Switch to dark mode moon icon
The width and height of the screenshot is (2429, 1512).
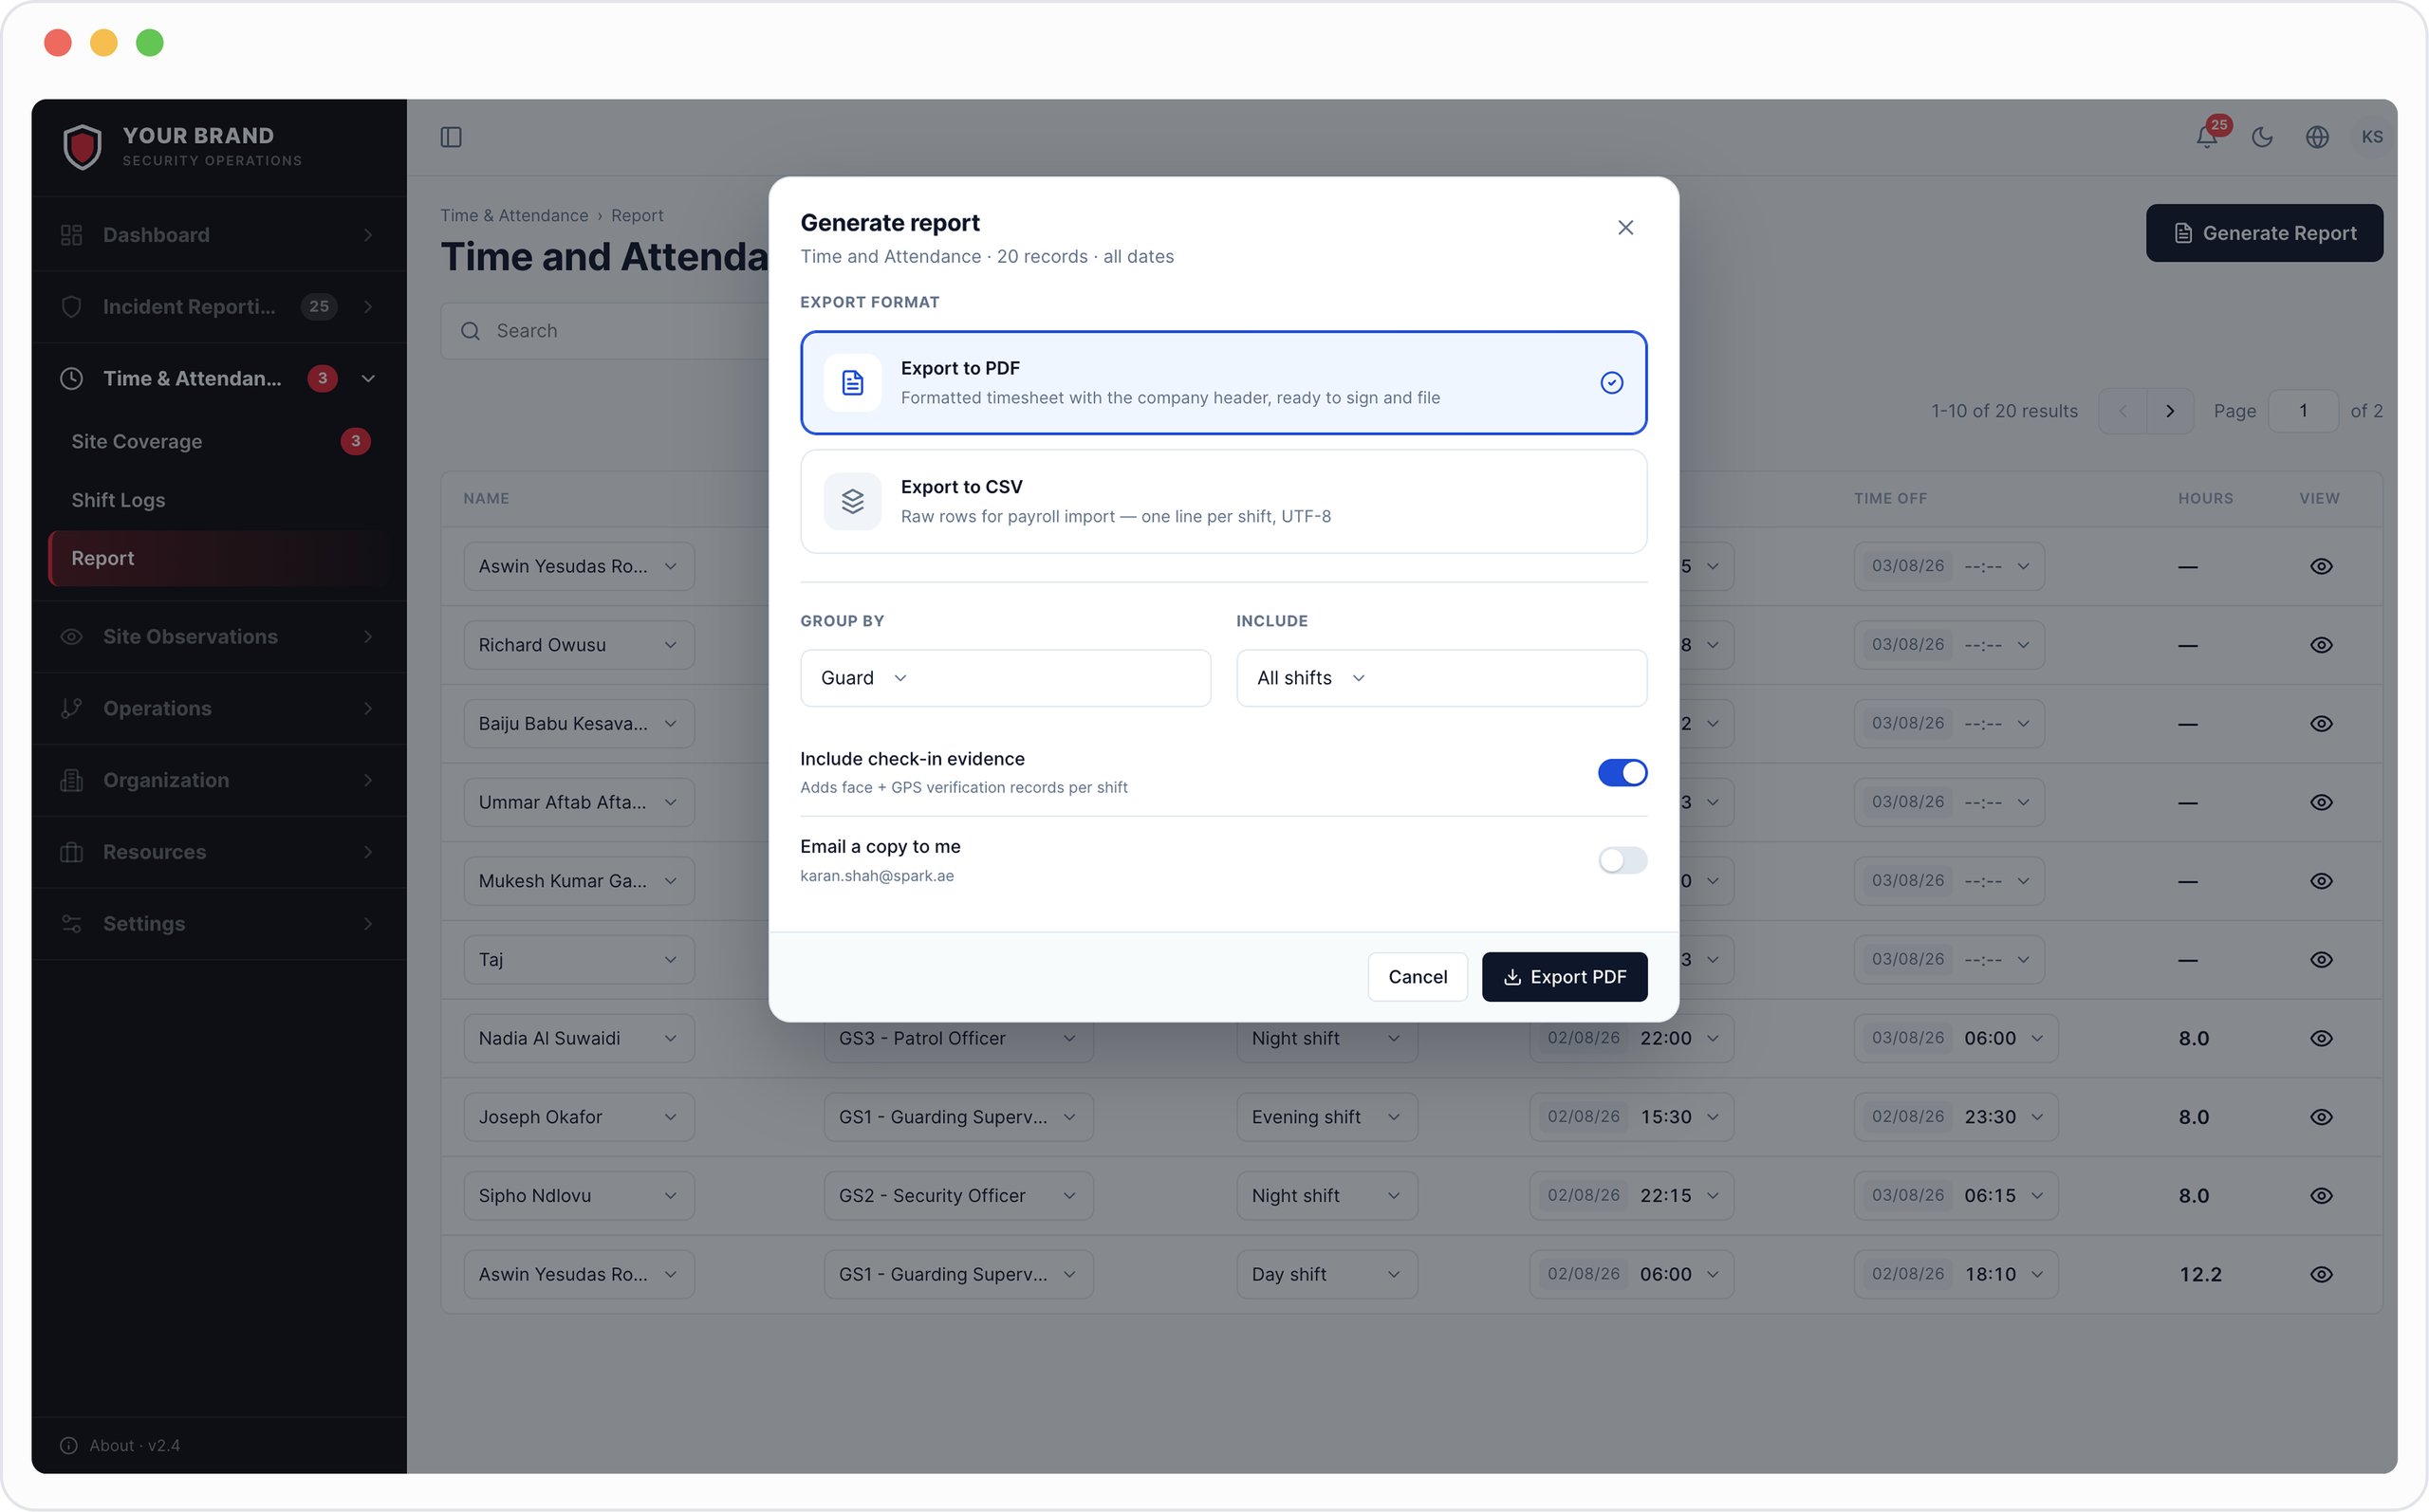click(2262, 137)
